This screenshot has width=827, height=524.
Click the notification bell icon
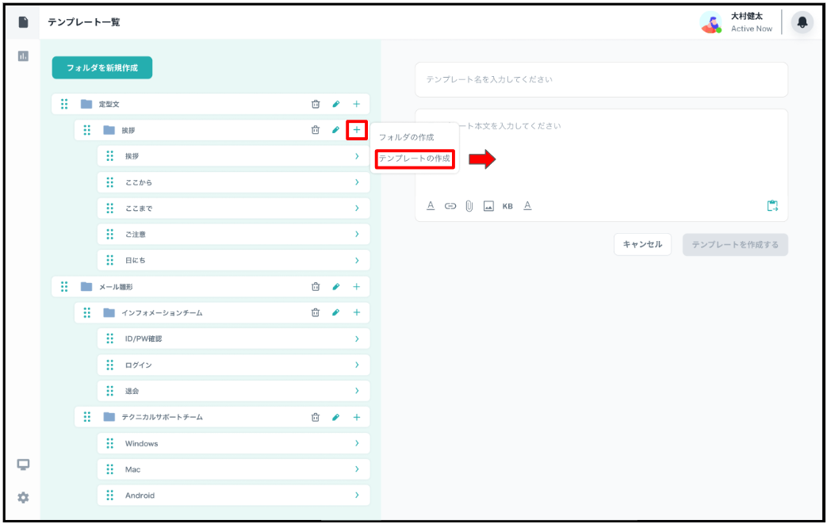click(802, 23)
